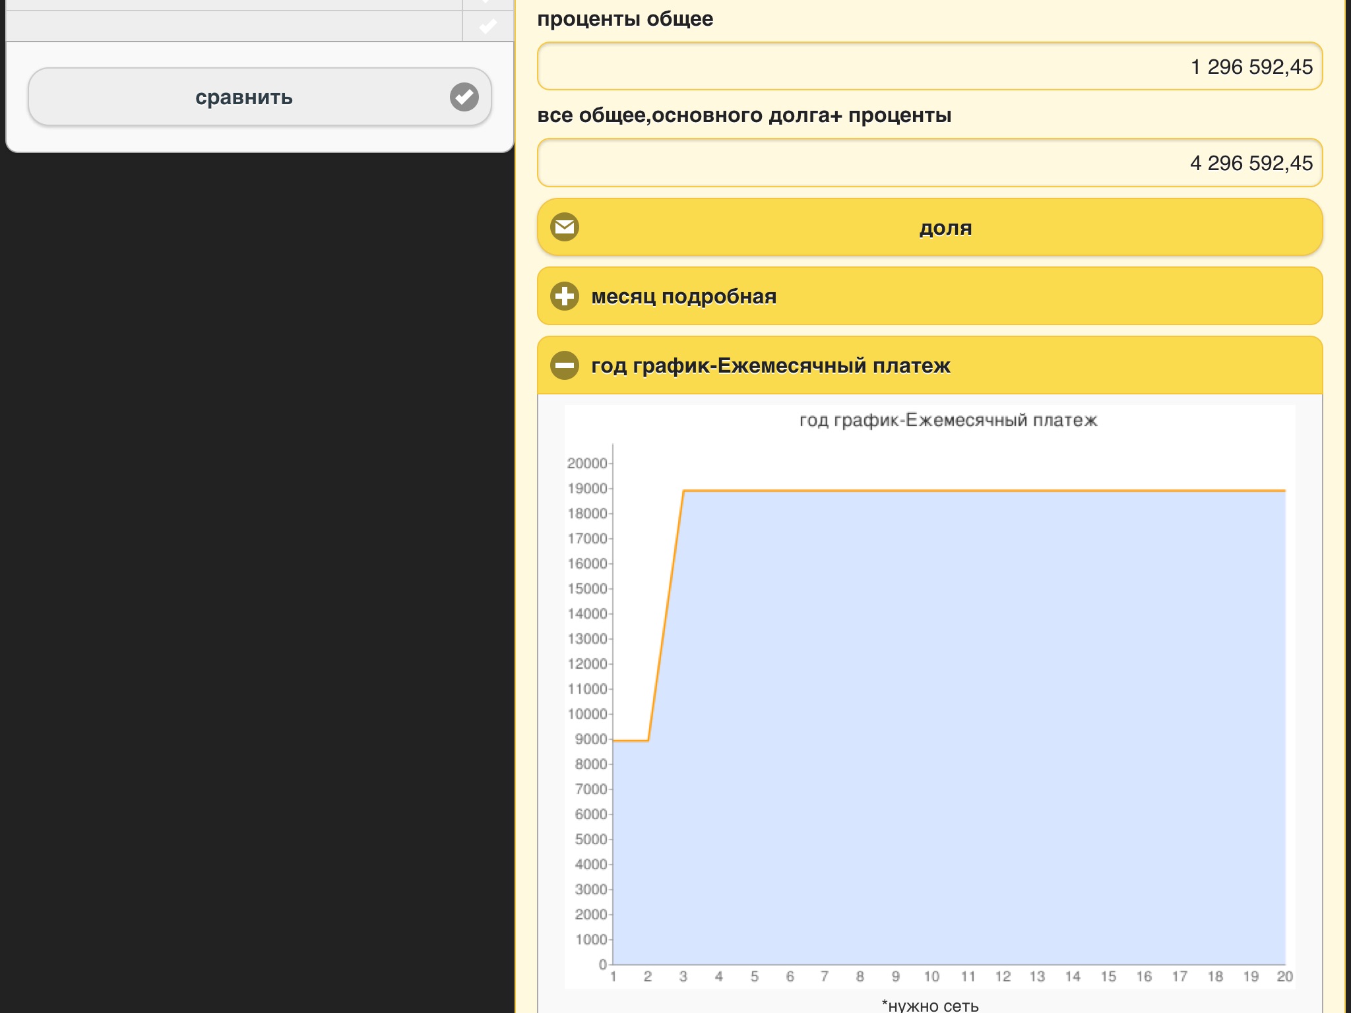
Task: Expand the месяц подробная section
Action: (x=683, y=296)
